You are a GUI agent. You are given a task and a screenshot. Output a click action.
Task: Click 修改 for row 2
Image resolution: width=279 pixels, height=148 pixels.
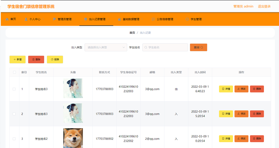pyautogui.click(x=242, y=114)
